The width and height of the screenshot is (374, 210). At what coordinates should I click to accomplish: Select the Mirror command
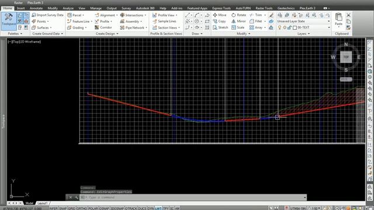[238, 21]
